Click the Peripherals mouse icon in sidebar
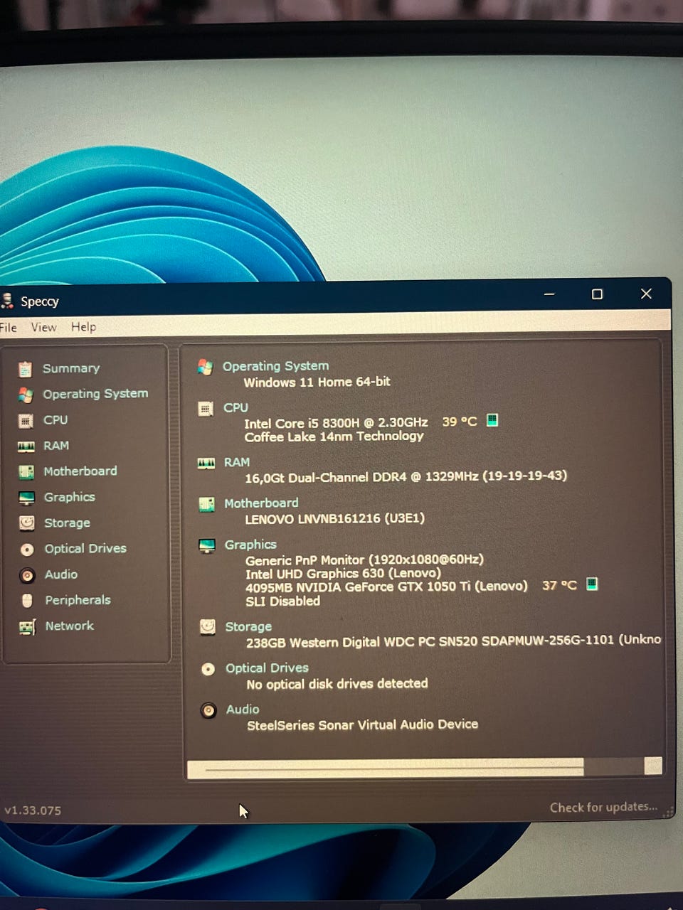 tap(27, 601)
